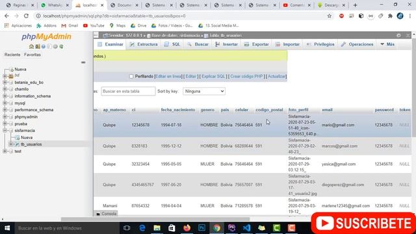Collapse the sisfarmacia database node

click(x=5, y=131)
